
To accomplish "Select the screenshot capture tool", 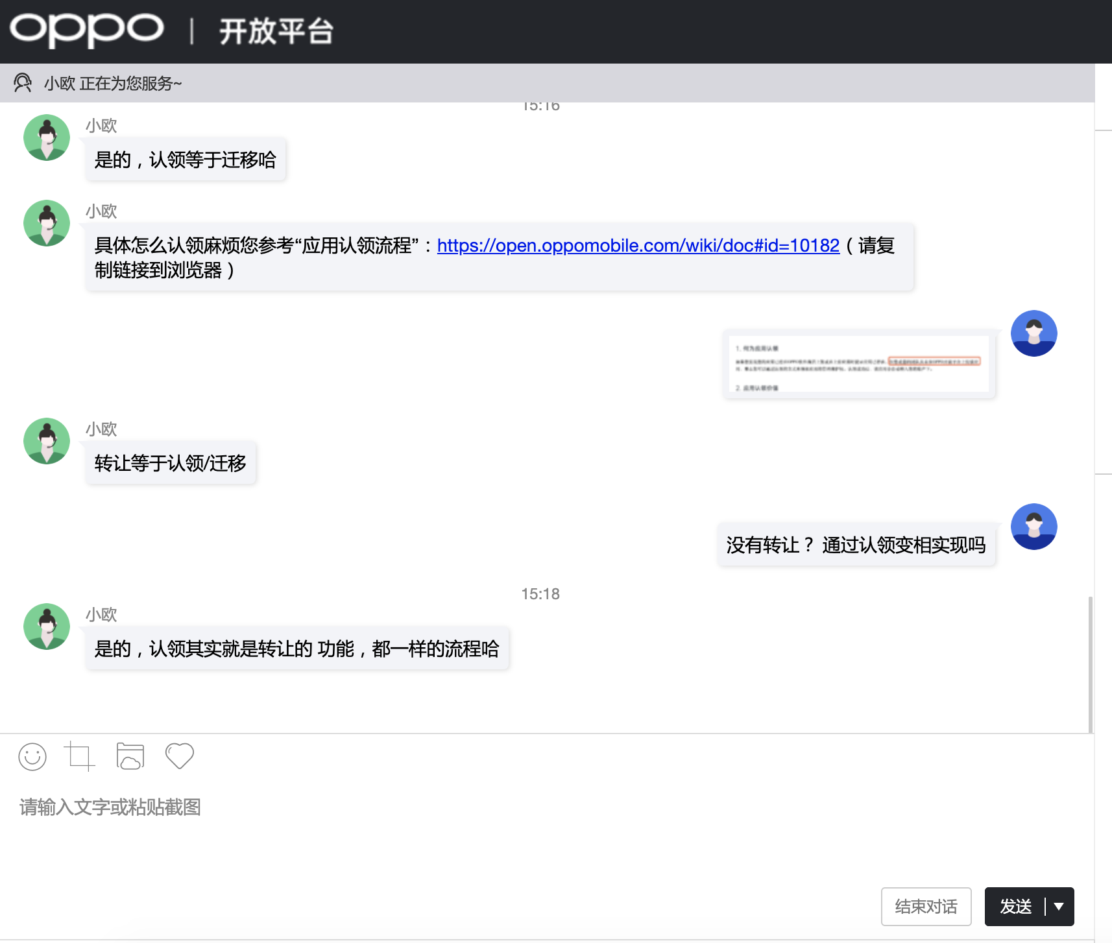I will [x=80, y=756].
